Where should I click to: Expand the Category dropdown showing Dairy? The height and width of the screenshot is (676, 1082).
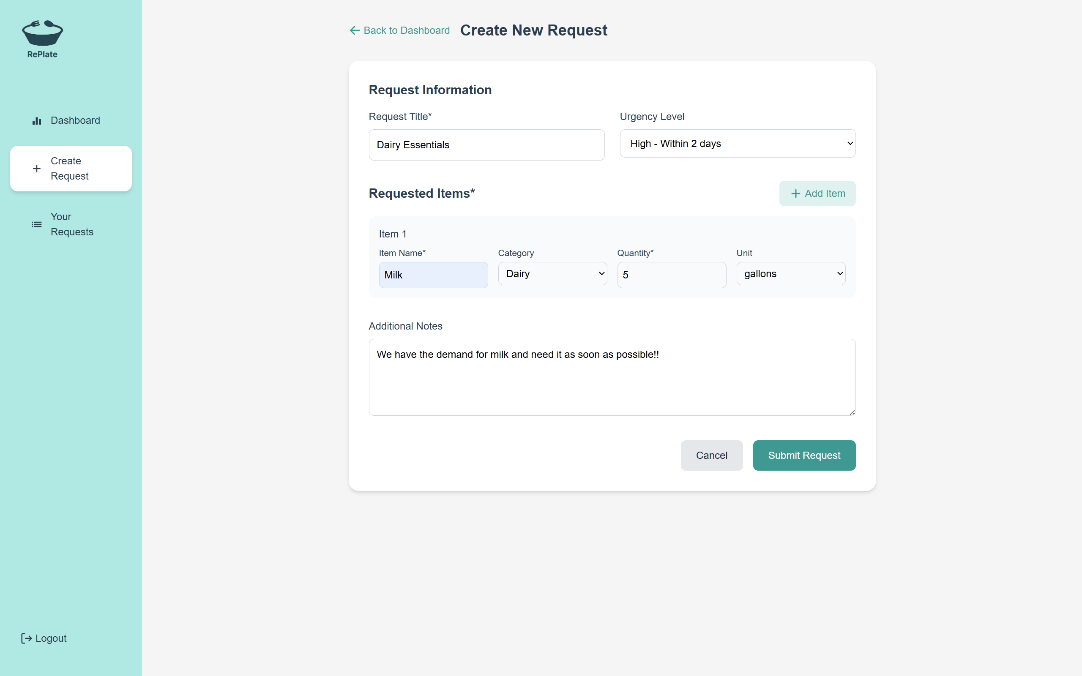click(x=552, y=274)
